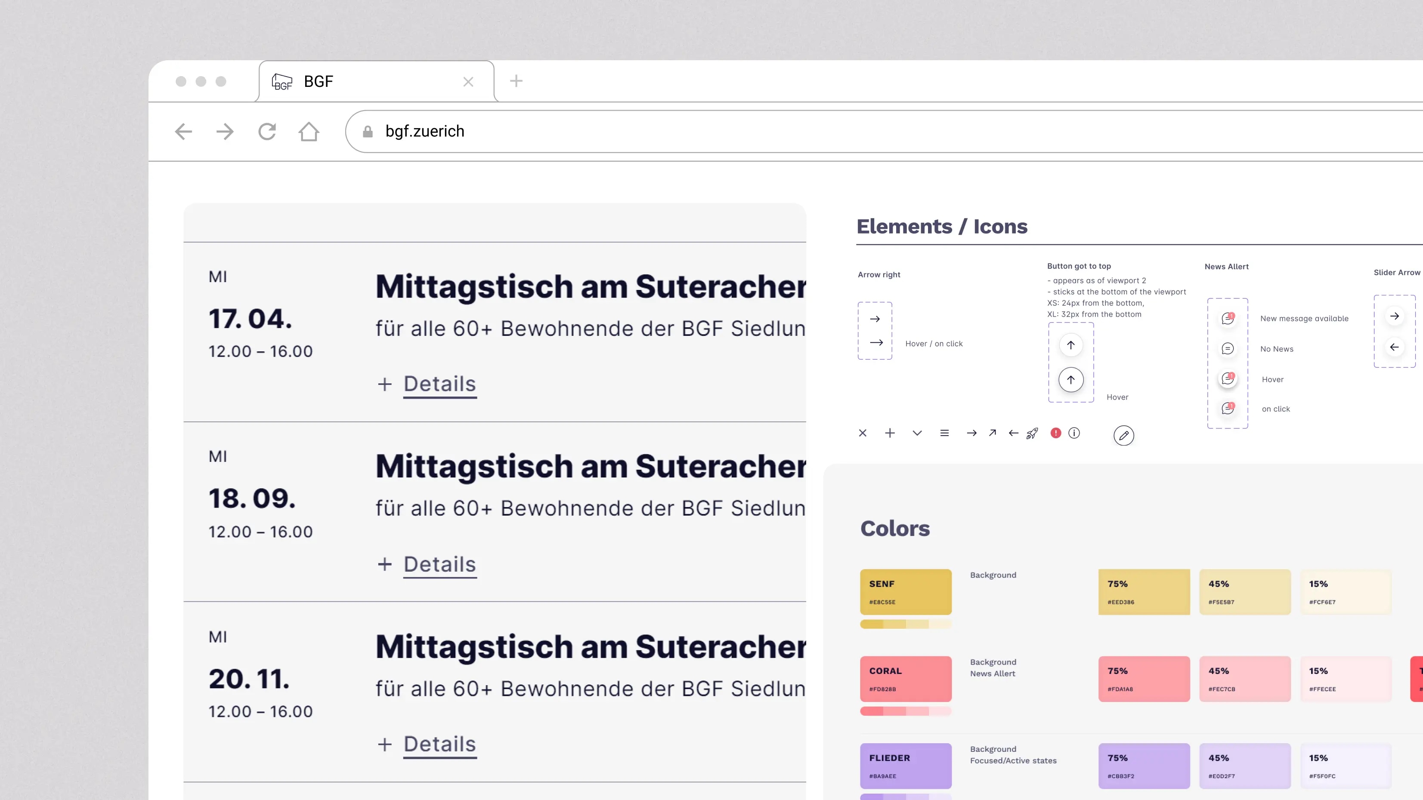
Task: Pick the Senf 45% swatch #F5E5B7
Action: click(x=1245, y=592)
